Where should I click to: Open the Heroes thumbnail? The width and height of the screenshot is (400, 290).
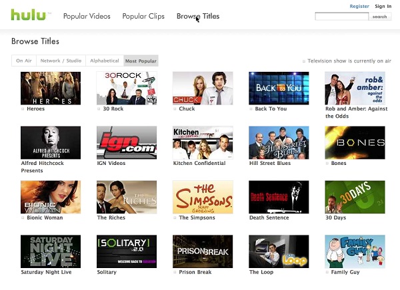point(51,88)
